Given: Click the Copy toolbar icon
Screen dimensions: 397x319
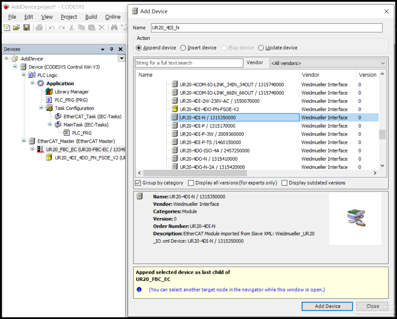Looking at the screenshot, I should coord(81,27).
